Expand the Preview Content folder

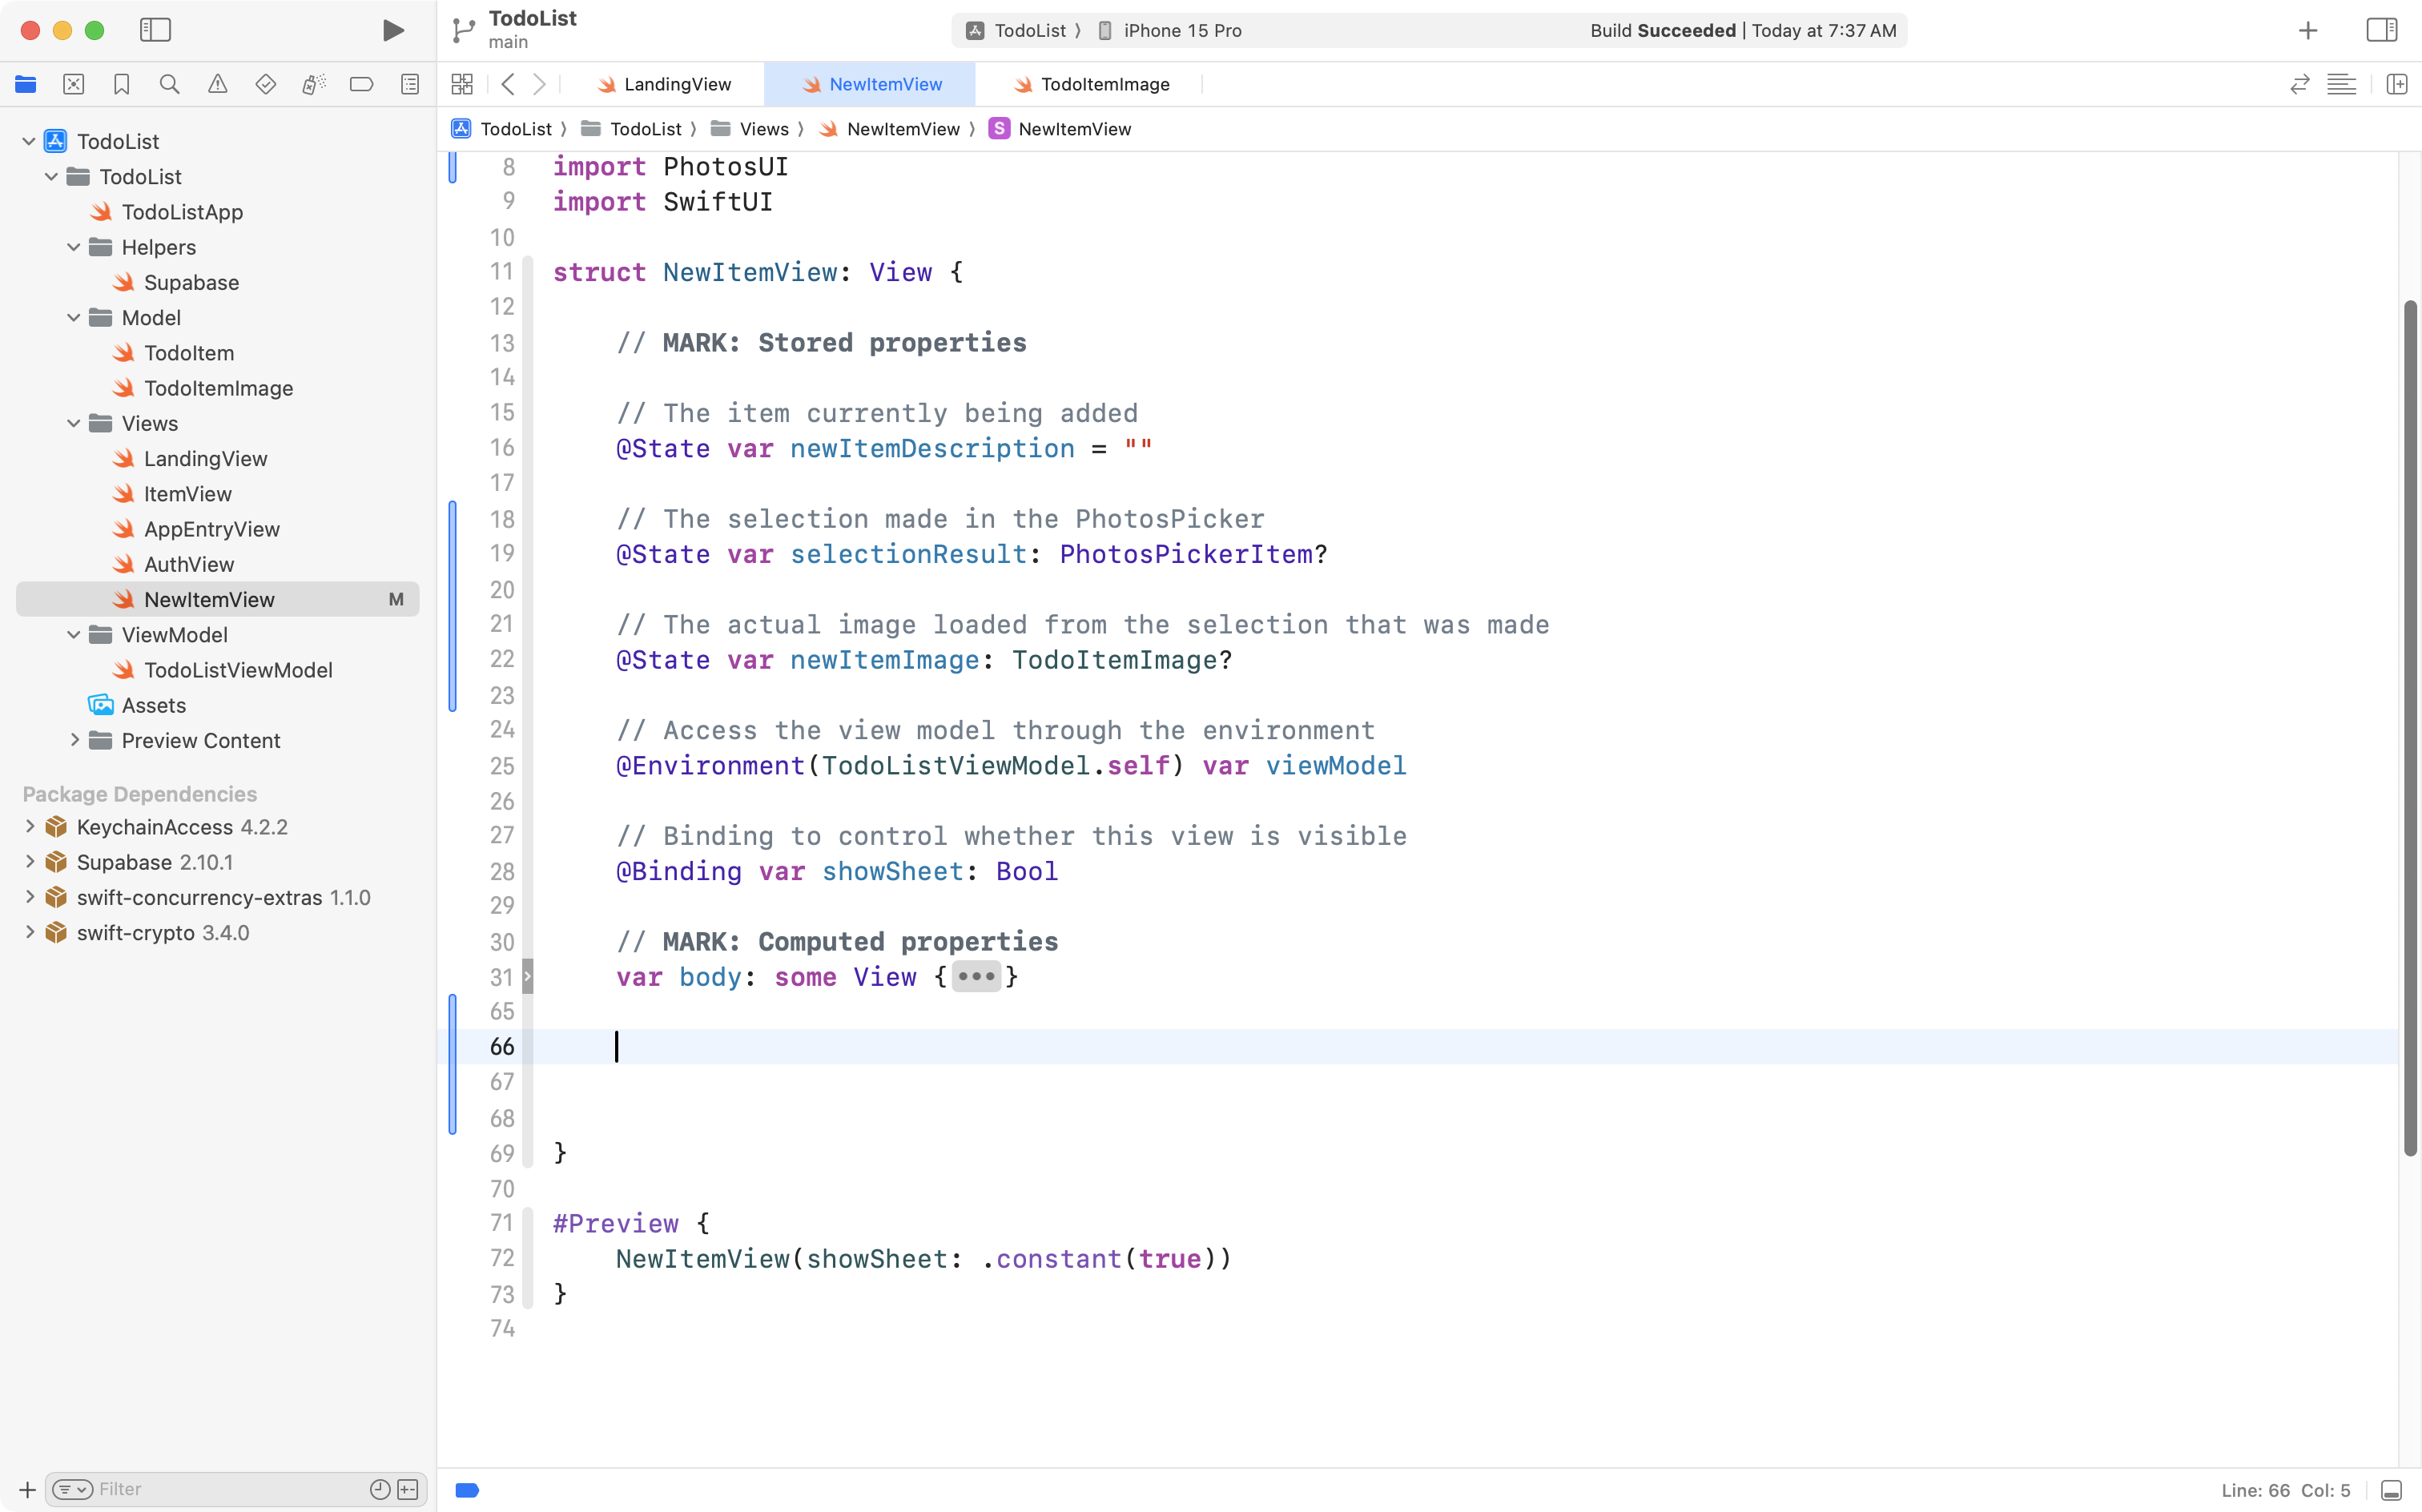75,740
